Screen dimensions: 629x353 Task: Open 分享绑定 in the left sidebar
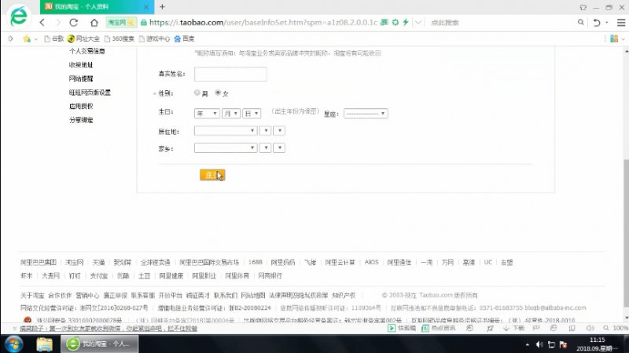81,120
